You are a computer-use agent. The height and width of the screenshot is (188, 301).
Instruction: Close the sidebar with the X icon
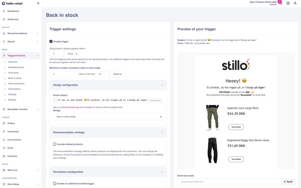click(x=38, y=3)
